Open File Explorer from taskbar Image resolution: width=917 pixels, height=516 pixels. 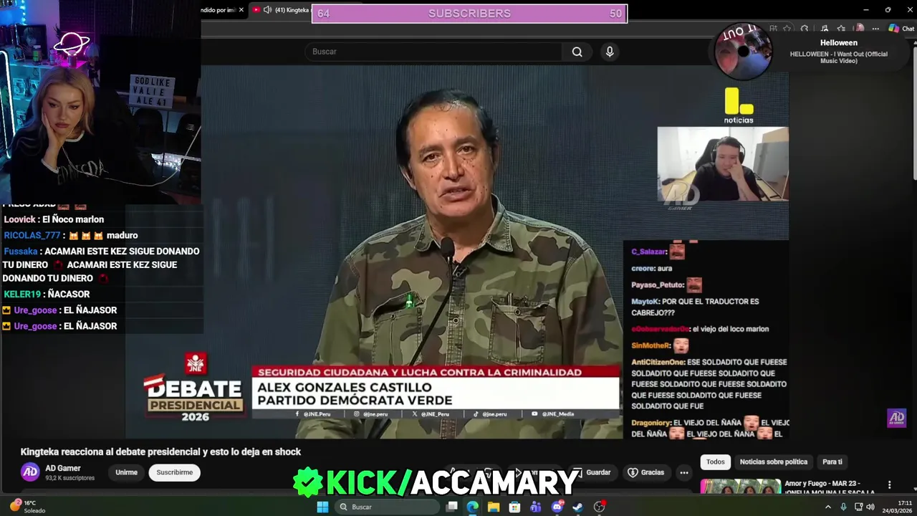pyautogui.click(x=494, y=507)
